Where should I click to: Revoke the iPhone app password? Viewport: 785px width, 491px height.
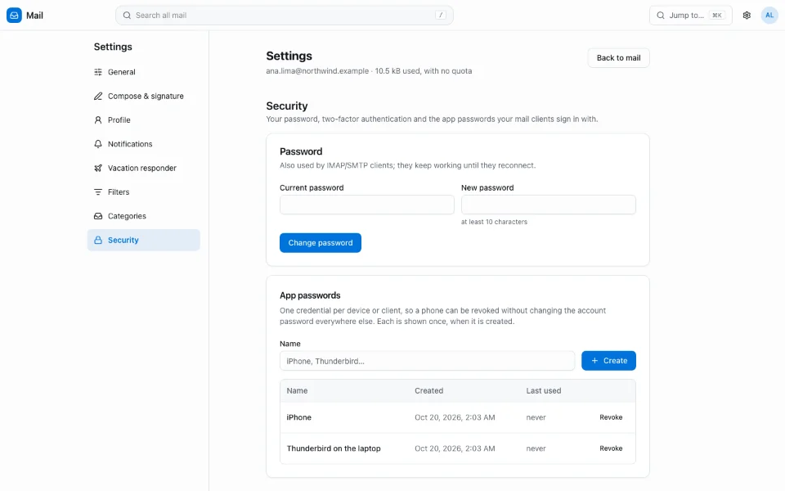(611, 417)
